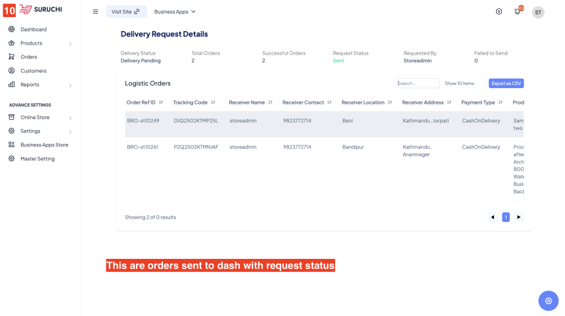Open the notifications bell icon
Screen dimensions: 565x316
point(517,12)
